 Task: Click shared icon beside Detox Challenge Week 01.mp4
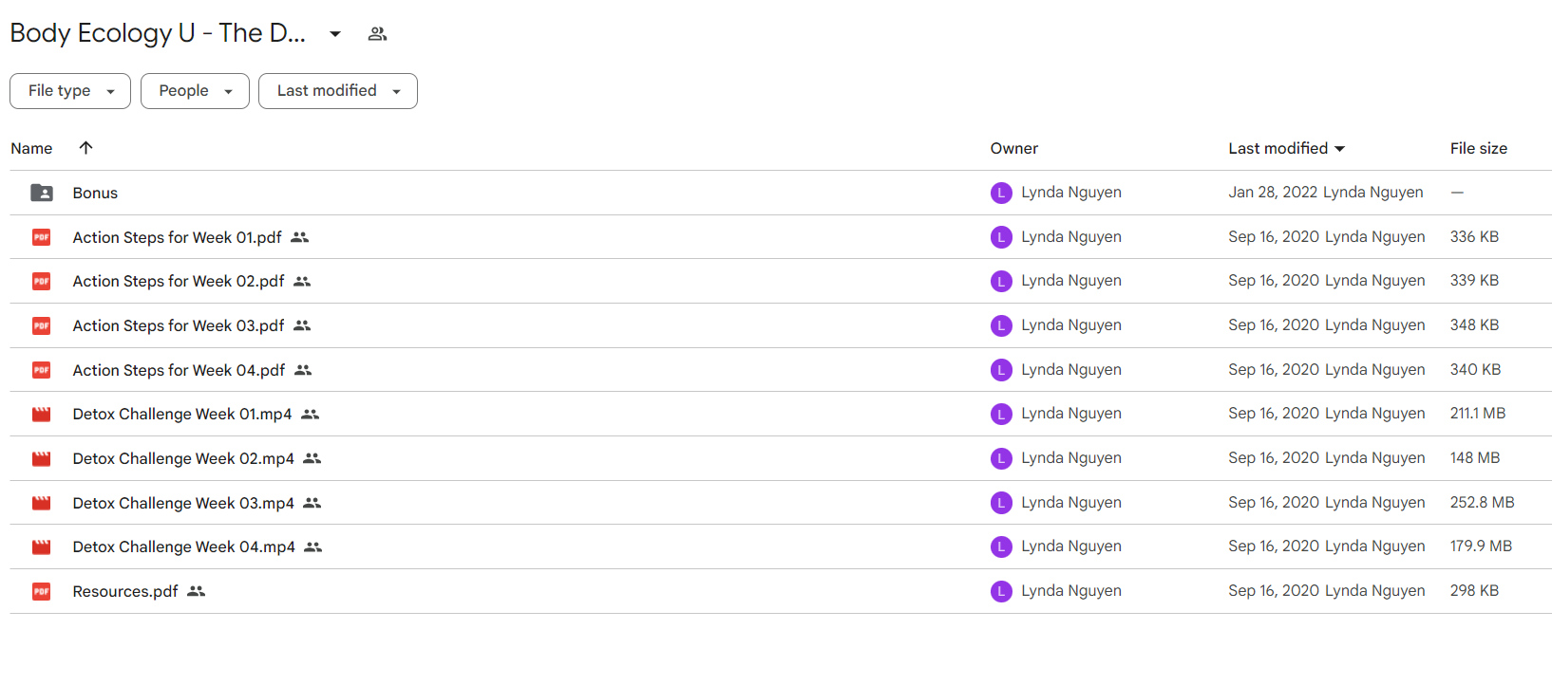coord(311,414)
